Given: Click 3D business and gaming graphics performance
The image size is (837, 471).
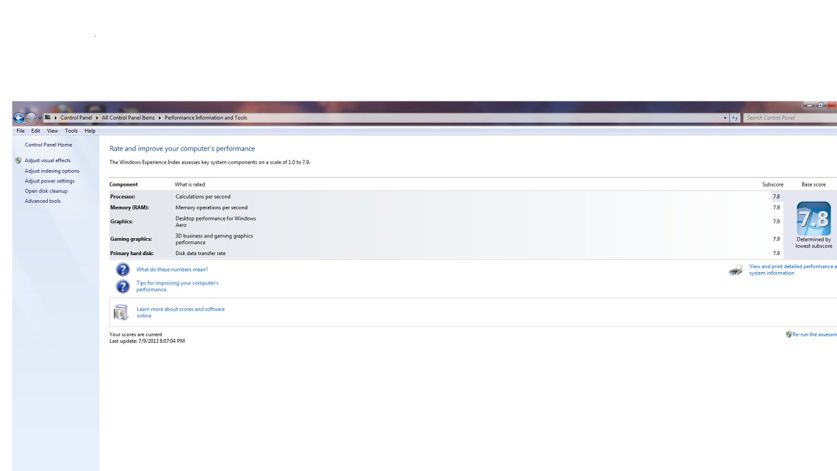Looking at the screenshot, I should click(214, 239).
